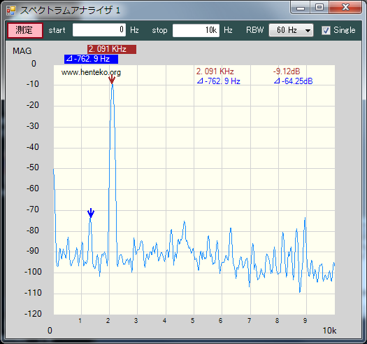Close the スペクトラムアナライザ window
Viewport: 367px width, 344px height.
345,8
